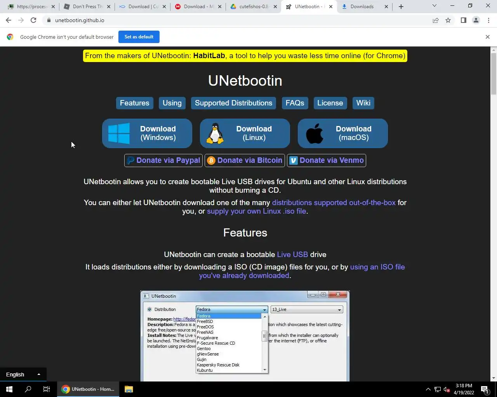The height and width of the screenshot is (397, 497).
Task: Click the network icon in the system tray
Action: 437,389
